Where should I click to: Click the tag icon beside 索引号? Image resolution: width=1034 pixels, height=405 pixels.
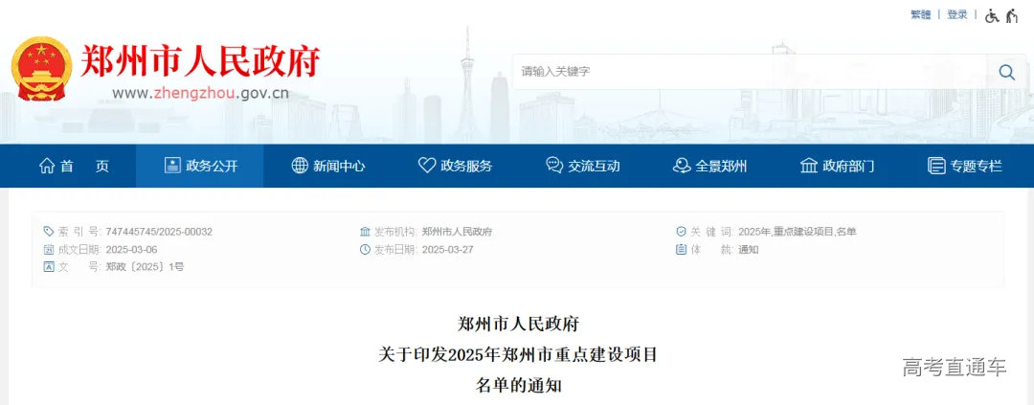(49, 232)
